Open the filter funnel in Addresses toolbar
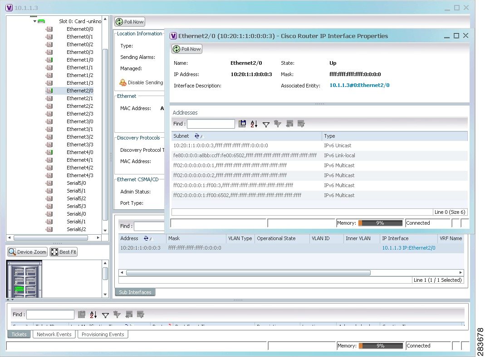This screenshot has width=485, height=357. click(x=266, y=124)
